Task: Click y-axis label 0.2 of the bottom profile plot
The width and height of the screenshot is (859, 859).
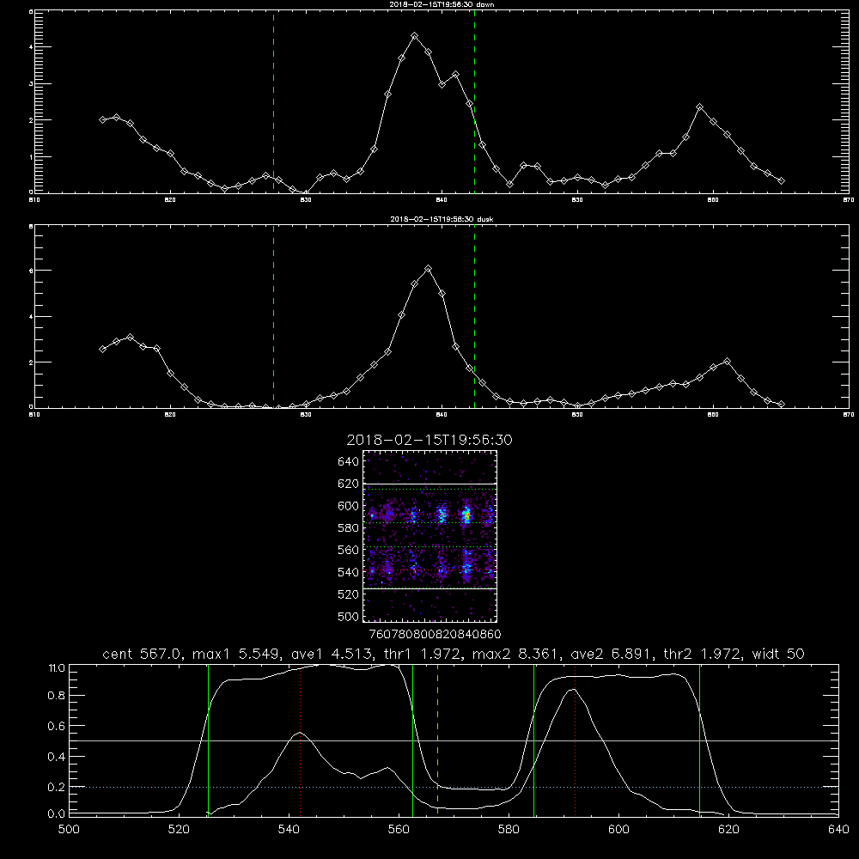Action: pos(56,787)
